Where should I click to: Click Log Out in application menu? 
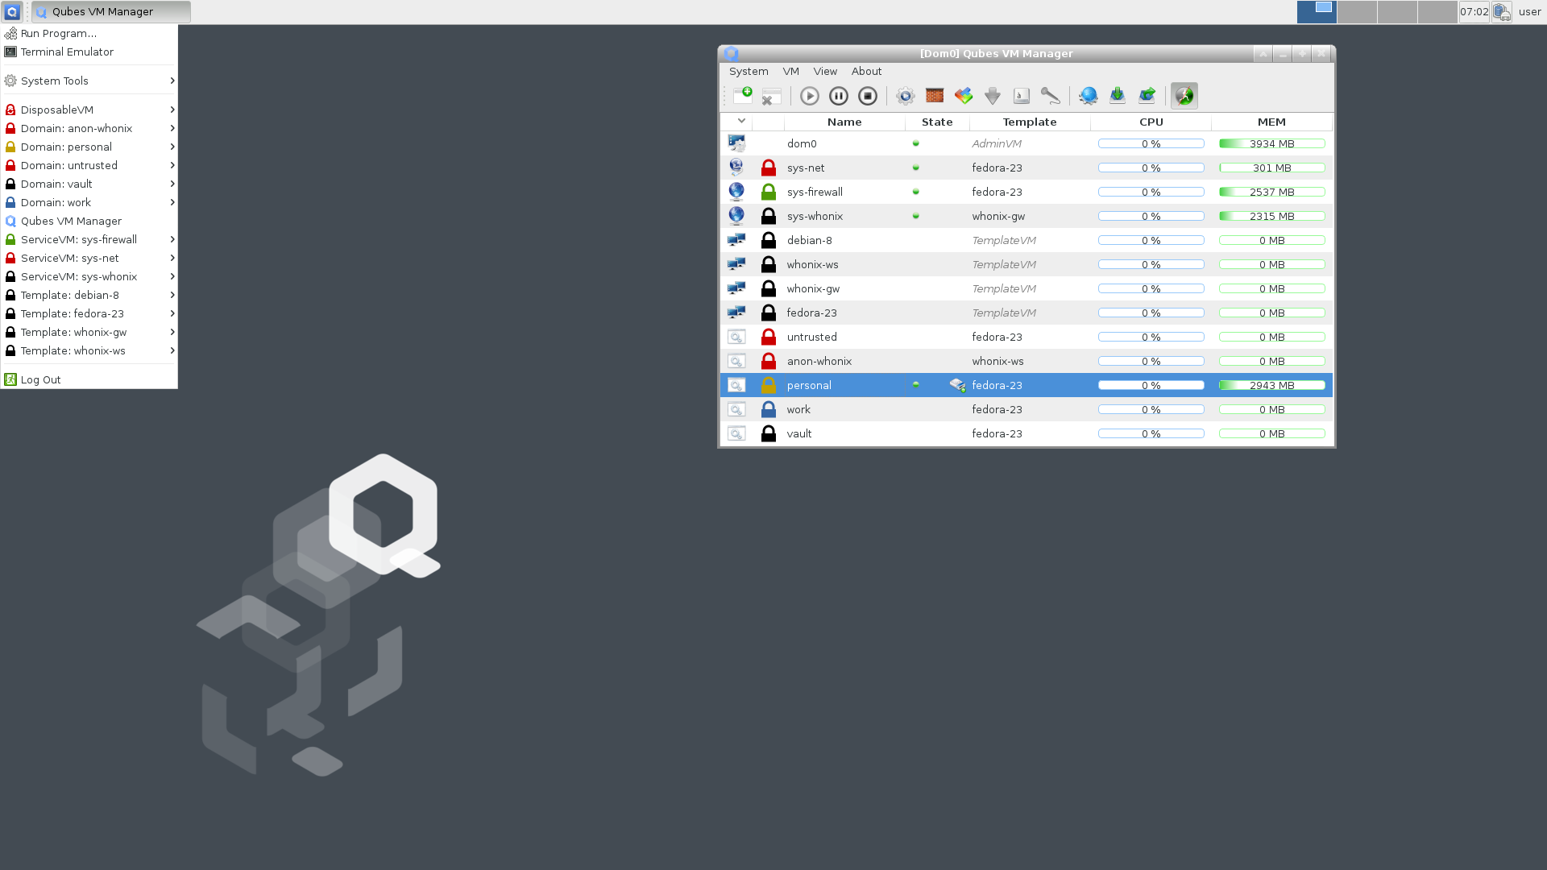(x=89, y=379)
